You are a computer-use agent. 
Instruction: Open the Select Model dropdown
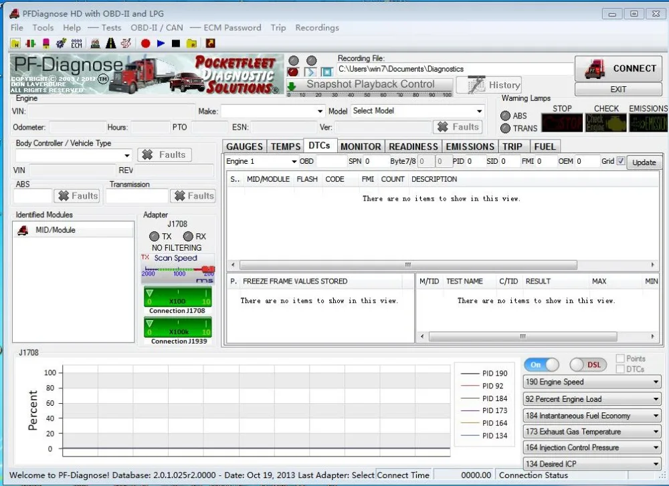tap(417, 111)
